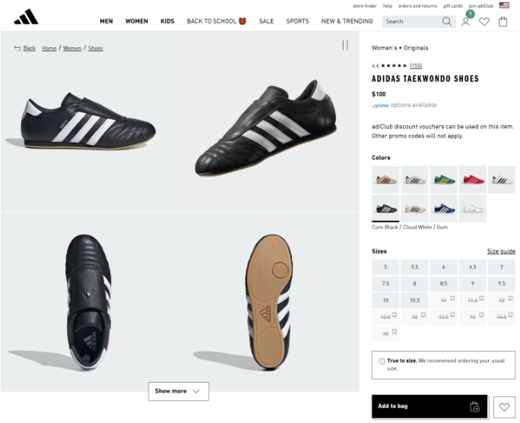Screen dimensions: 520x423
Task: Add item to wishlist heart button
Action: [504, 407]
